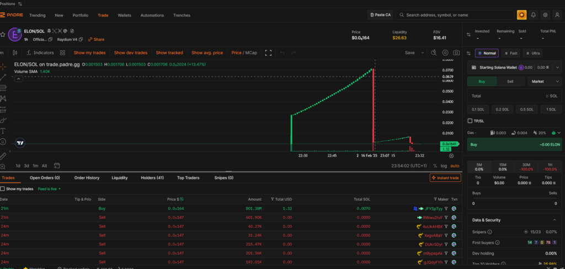This screenshot has height=269, width=565.
Task: Open the candlestick chart type selector
Action: (x=15, y=52)
